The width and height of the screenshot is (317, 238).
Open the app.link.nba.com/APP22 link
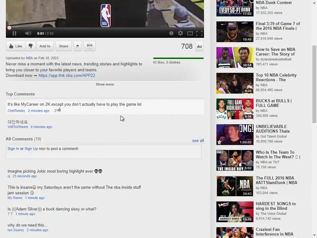tap(67, 76)
